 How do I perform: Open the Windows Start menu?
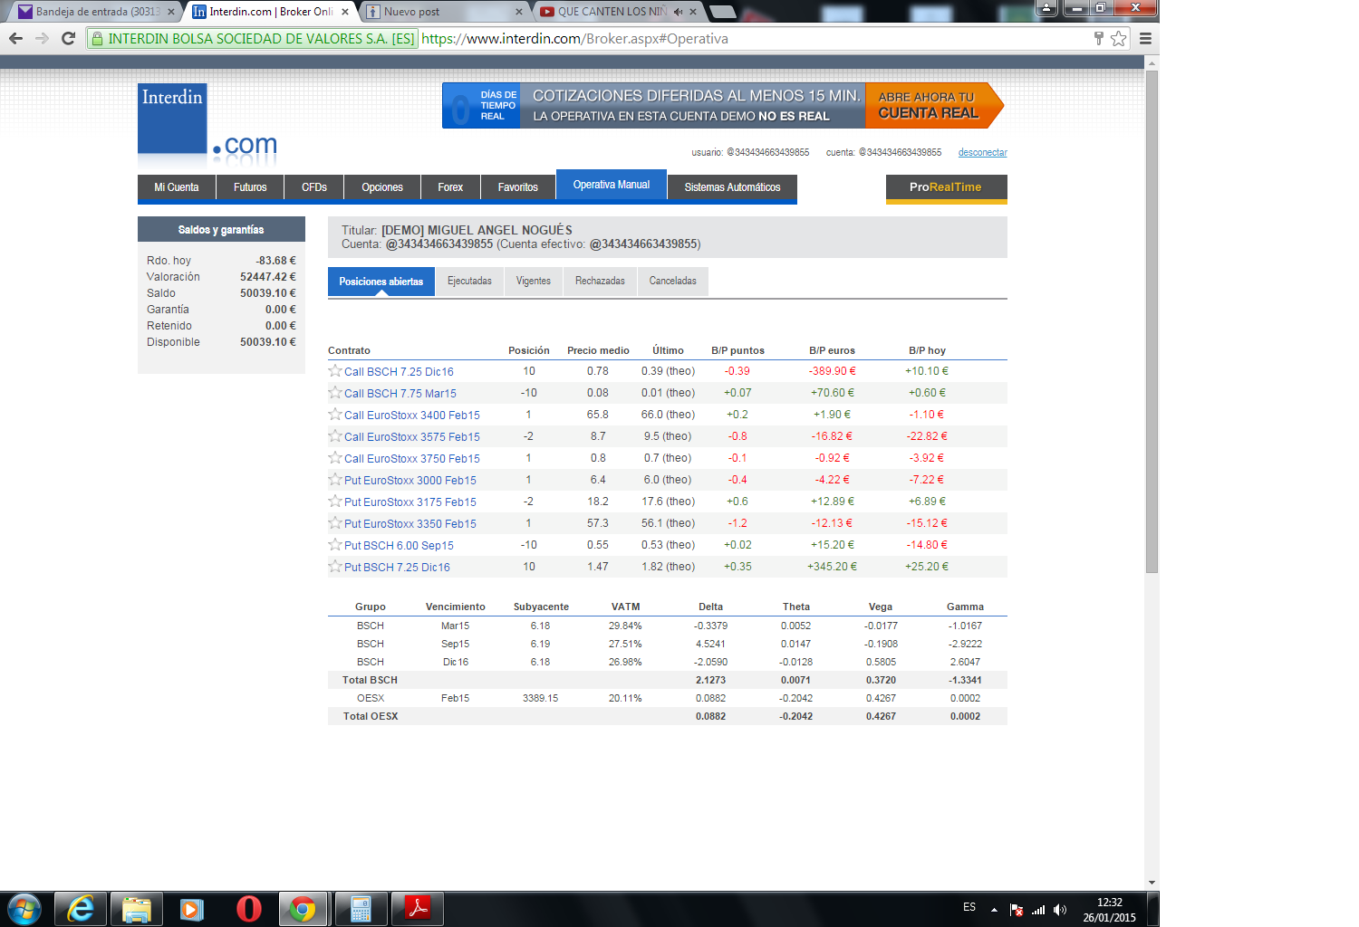coord(24,909)
